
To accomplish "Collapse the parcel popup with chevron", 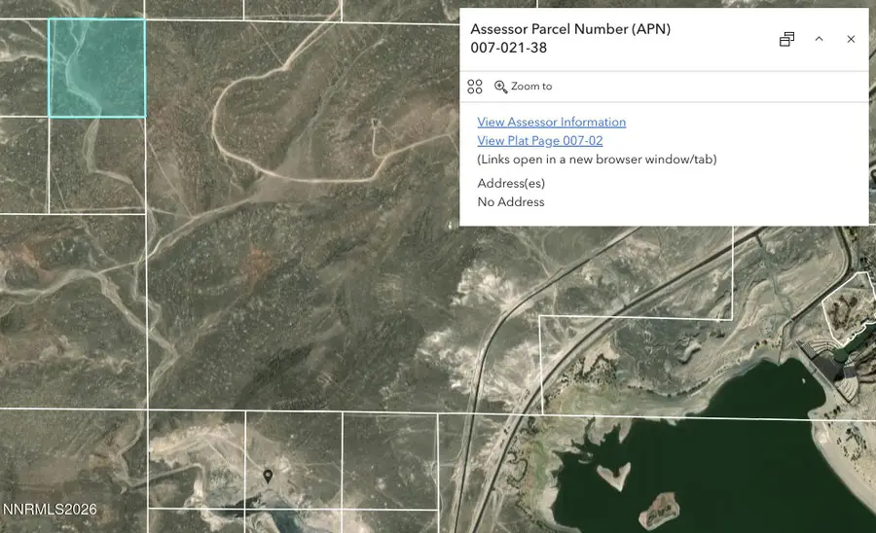I will [x=819, y=39].
